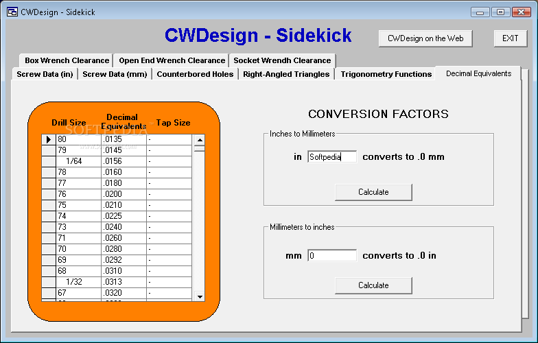Click drill size cell 76
This screenshot has height=343, width=538.
(78, 194)
